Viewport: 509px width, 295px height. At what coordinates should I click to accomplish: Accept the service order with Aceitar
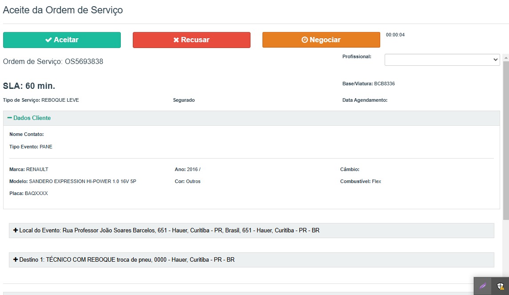click(x=62, y=40)
